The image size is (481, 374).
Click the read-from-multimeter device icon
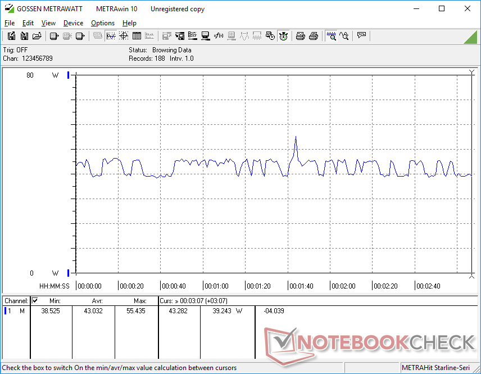[55, 36]
